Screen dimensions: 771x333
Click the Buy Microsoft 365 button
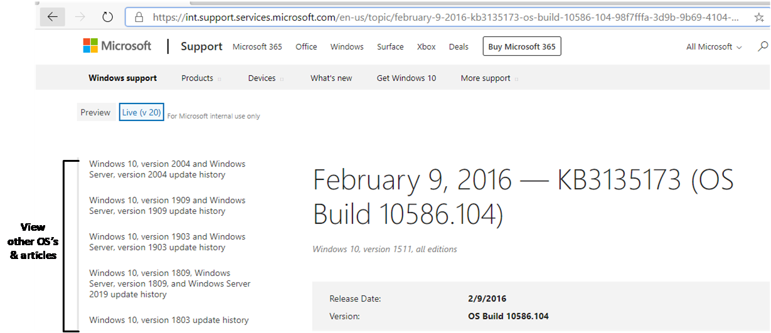tap(522, 46)
